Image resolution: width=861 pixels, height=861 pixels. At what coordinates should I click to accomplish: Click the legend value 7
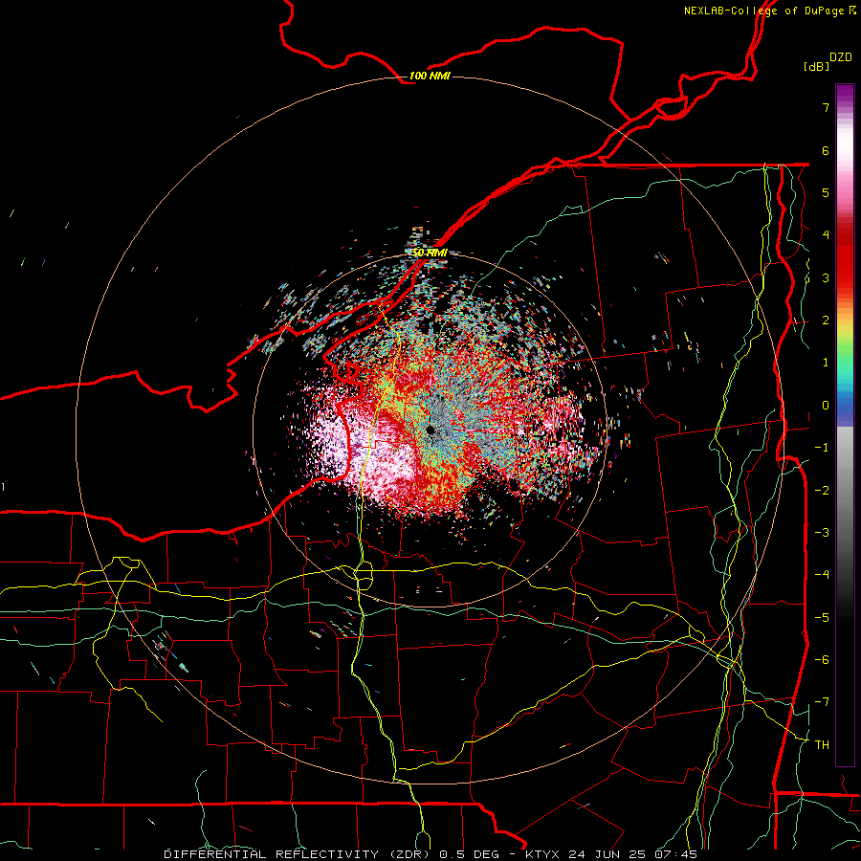click(826, 107)
